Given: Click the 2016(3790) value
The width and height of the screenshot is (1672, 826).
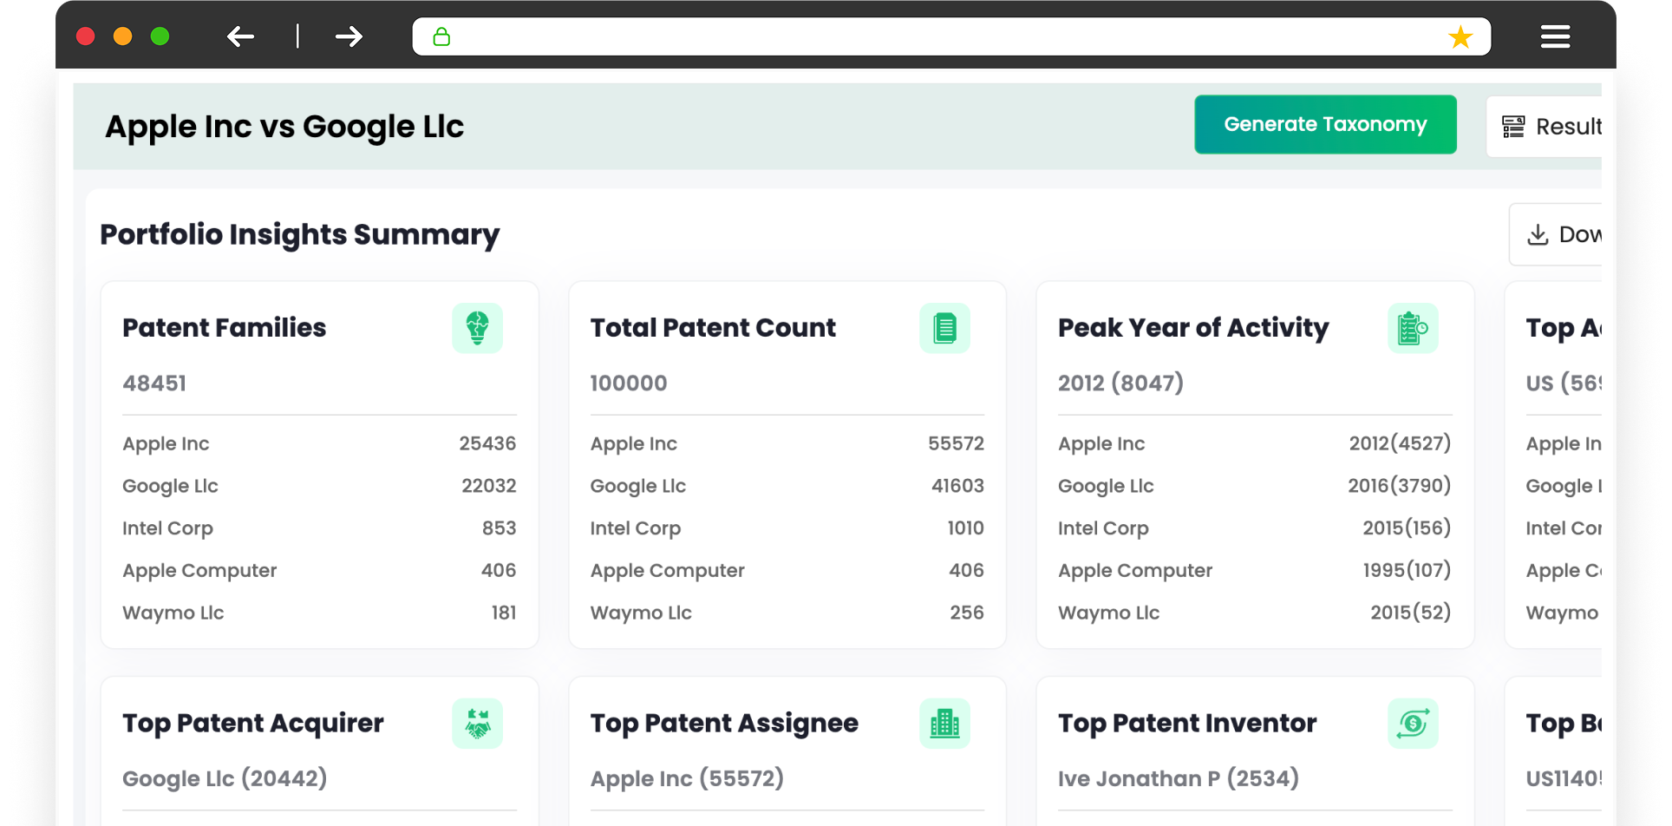Looking at the screenshot, I should pos(1399,486).
